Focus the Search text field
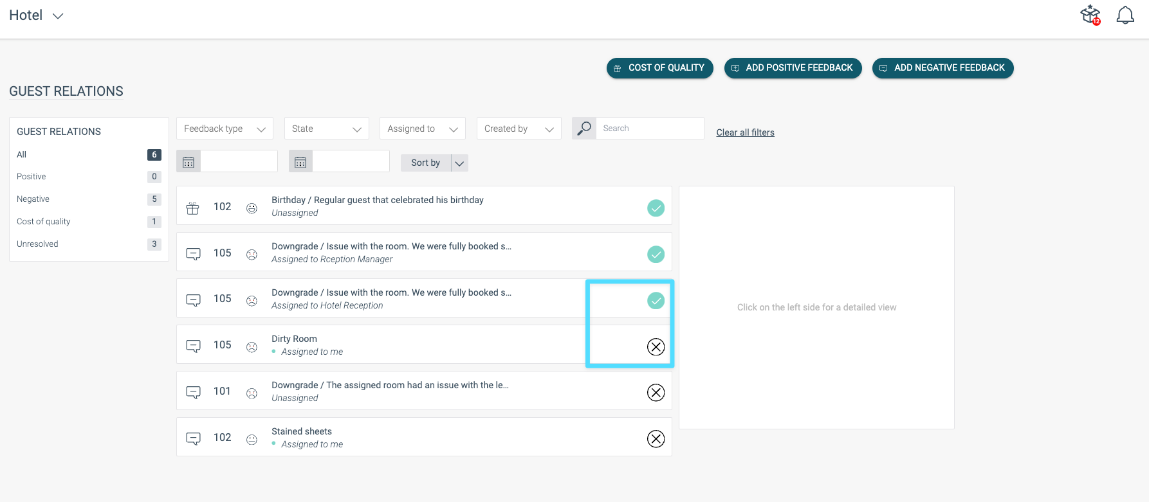This screenshot has height=502, width=1149. coord(650,129)
